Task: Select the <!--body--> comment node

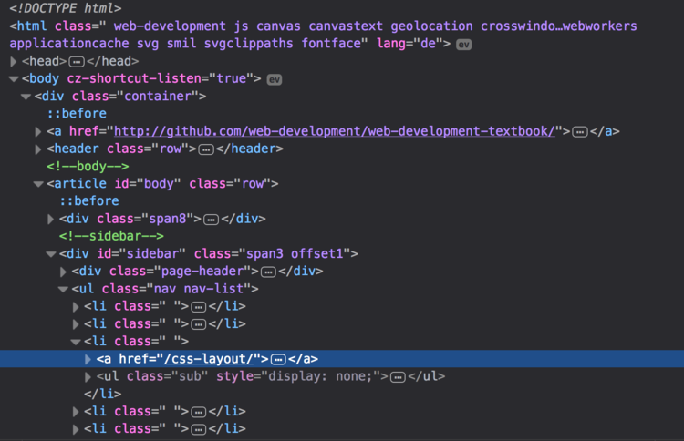Action: click(x=88, y=166)
